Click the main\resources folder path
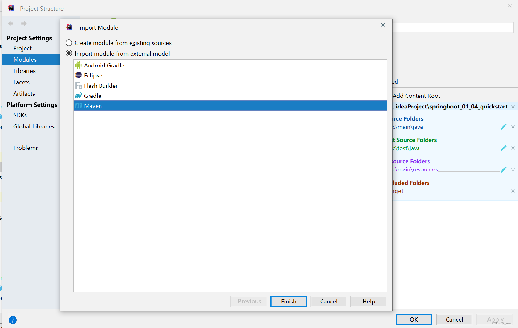518x328 pixels. click(415, 169)
